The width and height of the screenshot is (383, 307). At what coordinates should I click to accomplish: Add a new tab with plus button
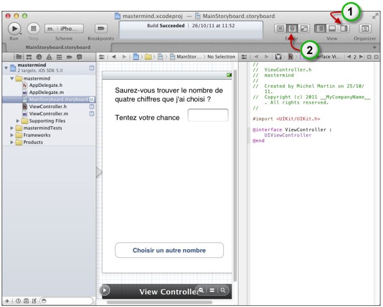coord(374,48)
